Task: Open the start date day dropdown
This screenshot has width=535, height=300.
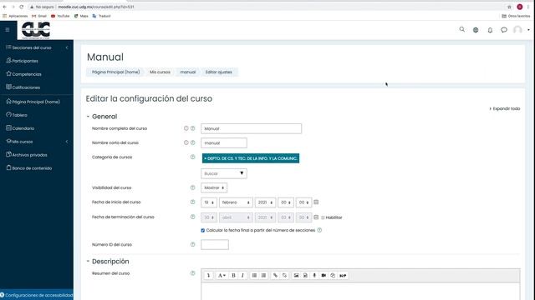Action: click(x=209, y=202)
